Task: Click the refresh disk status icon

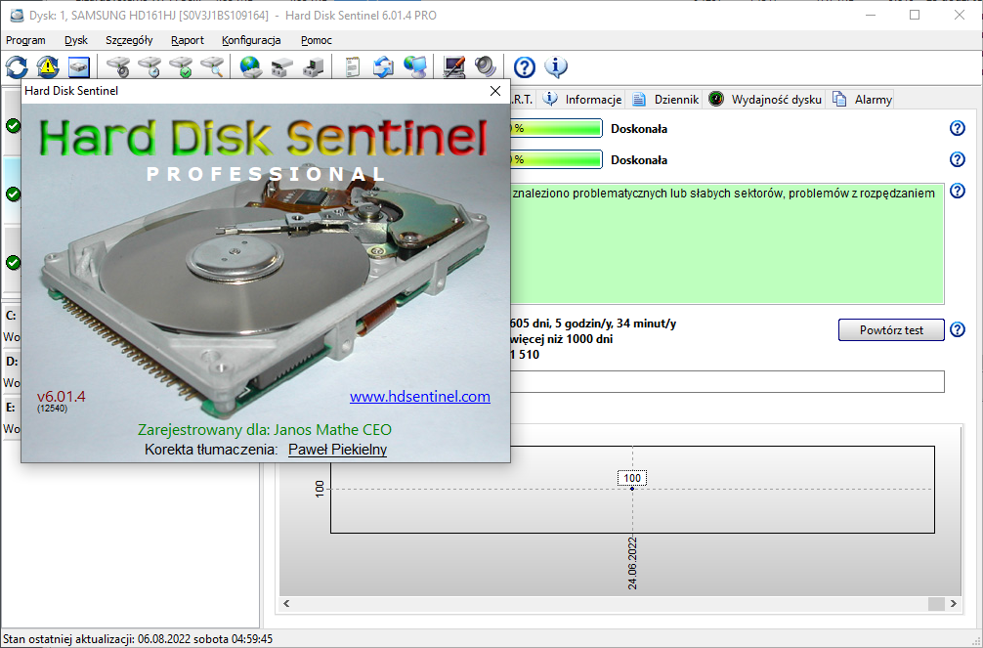Action: [17, 66]
